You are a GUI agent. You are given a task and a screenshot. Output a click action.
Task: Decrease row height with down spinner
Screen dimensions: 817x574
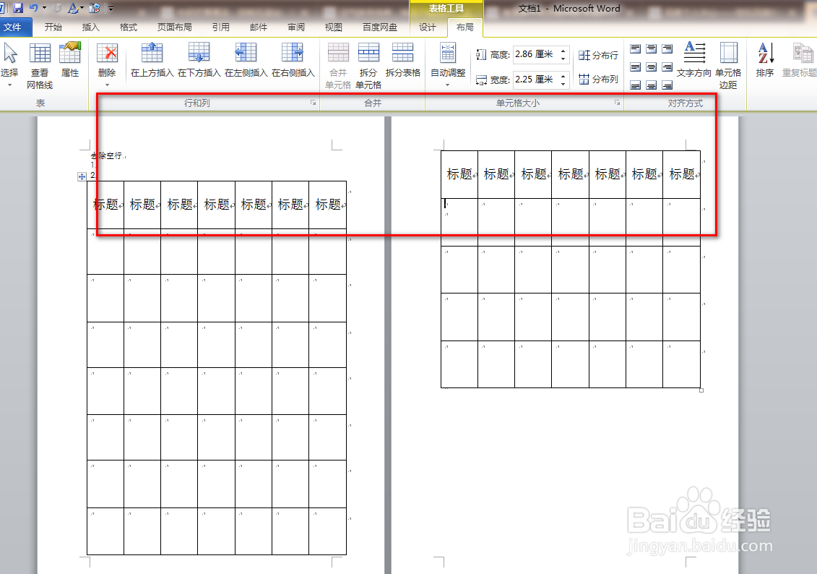[x=563, y=58]
